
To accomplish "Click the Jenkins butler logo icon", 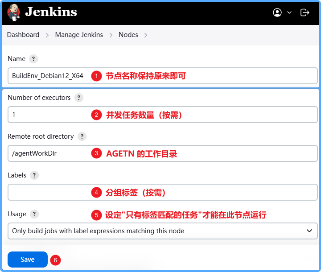I will 13,12.
